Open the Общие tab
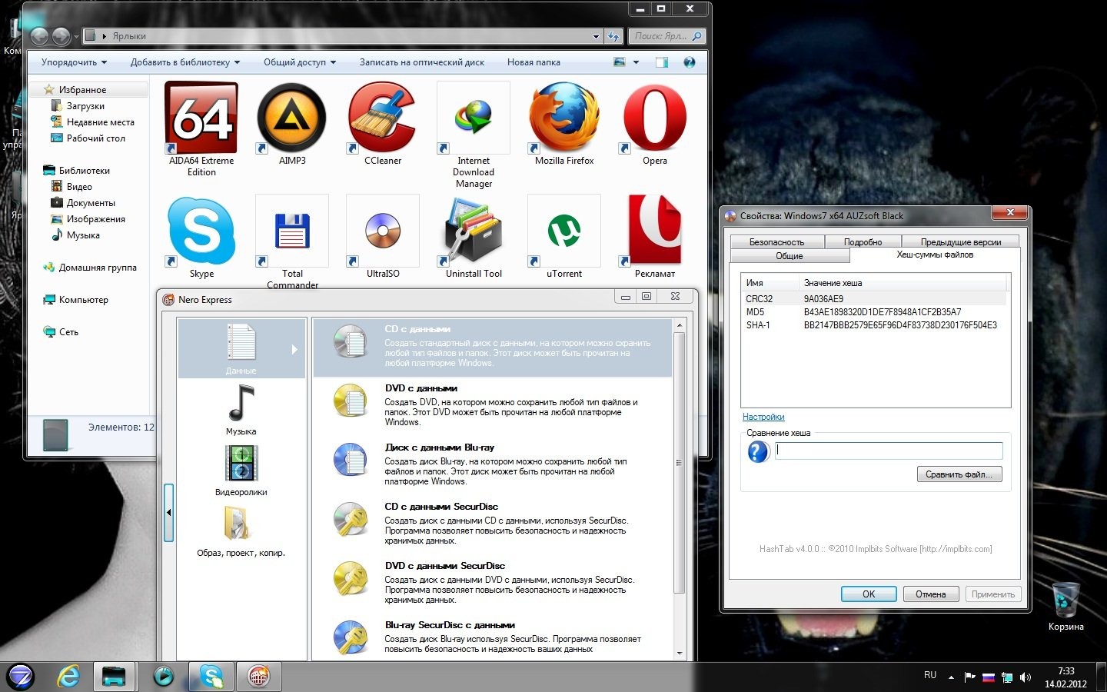 coord(790,256)
